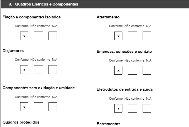189x127 pixels.
Task: Set Eletrodutos de entrada e saída to N/A
Action: click(x=147, y=108)
